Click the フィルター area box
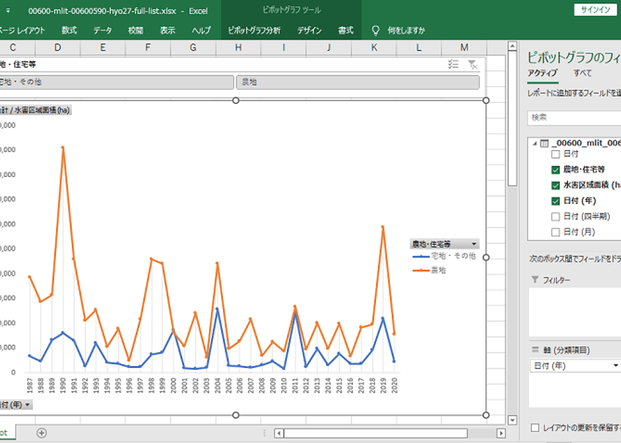Image resolution: width=621 pixels, height=443 pixels. [x=575, y=312]
